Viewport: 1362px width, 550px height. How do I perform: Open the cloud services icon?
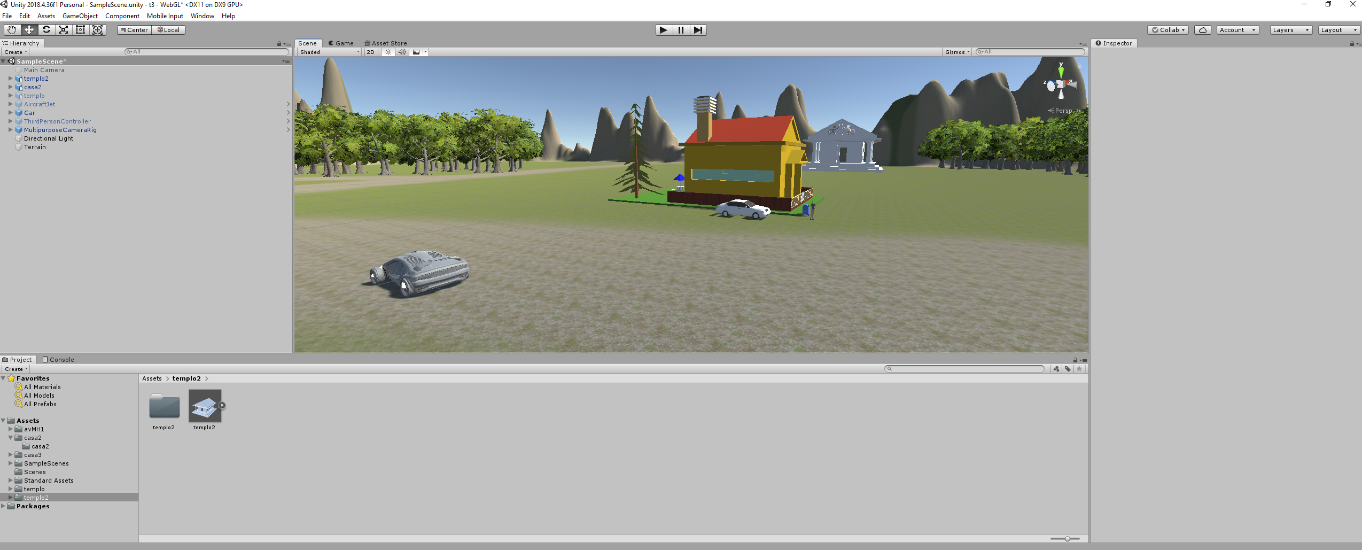point(1202,30)
